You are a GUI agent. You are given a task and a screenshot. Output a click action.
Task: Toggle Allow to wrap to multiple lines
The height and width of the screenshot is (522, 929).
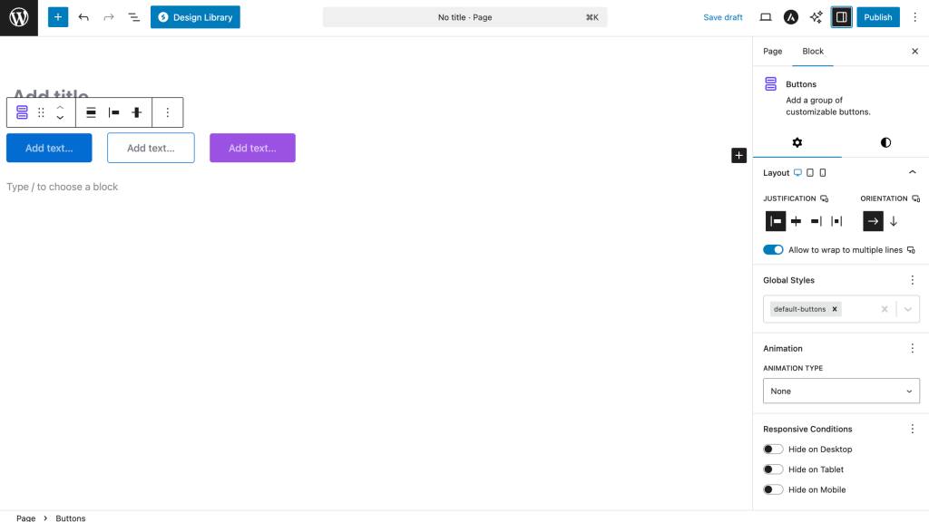pyautogui.click(x=773, y=250)
